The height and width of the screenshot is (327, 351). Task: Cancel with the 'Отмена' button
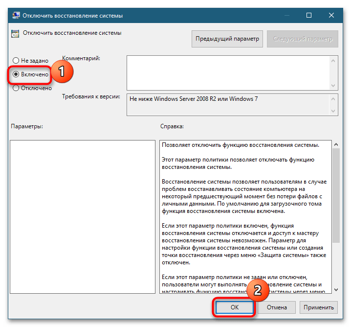277,307
